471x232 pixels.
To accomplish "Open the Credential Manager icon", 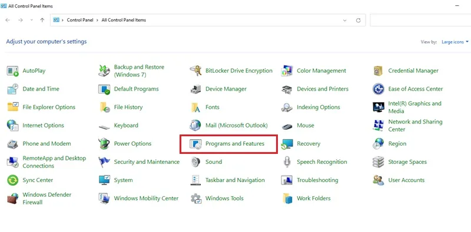I will 378,70.
